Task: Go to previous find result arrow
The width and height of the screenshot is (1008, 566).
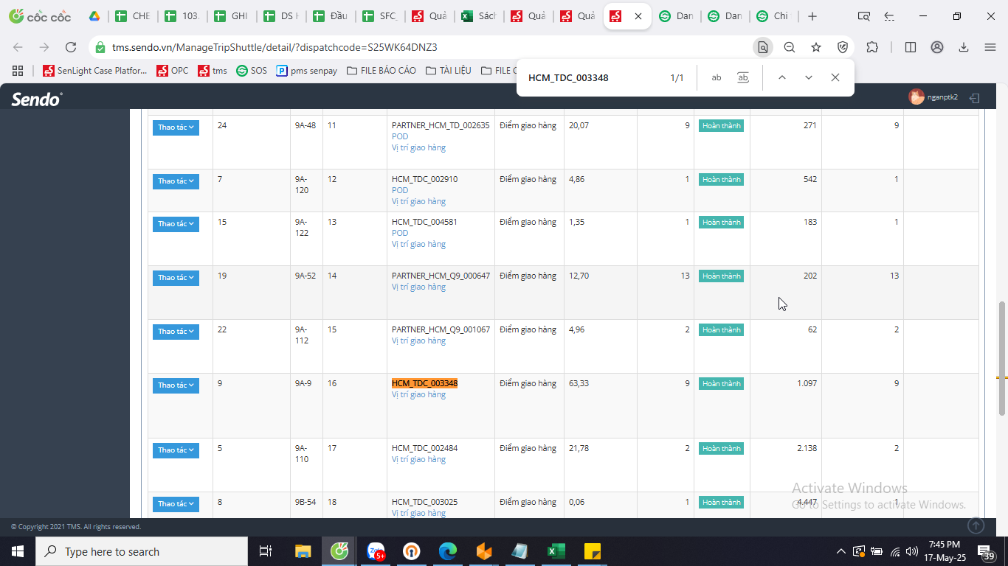Action: [x=782, y=77]
